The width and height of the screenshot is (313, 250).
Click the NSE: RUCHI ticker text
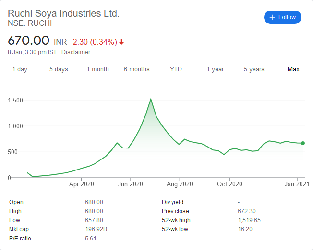[x=30, y=23]
